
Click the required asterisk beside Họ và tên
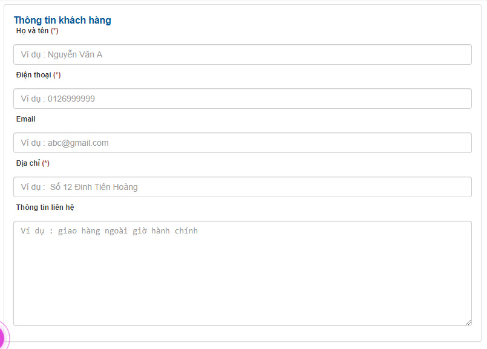point(54,31)
